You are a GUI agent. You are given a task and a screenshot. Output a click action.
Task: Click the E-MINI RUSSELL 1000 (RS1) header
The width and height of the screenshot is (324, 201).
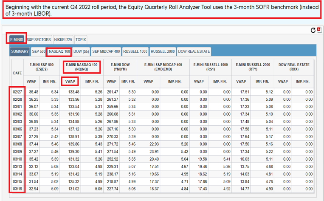(211, 67)
